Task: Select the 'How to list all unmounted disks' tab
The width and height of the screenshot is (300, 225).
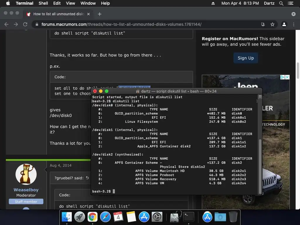Action: click(x=58, y=14)
